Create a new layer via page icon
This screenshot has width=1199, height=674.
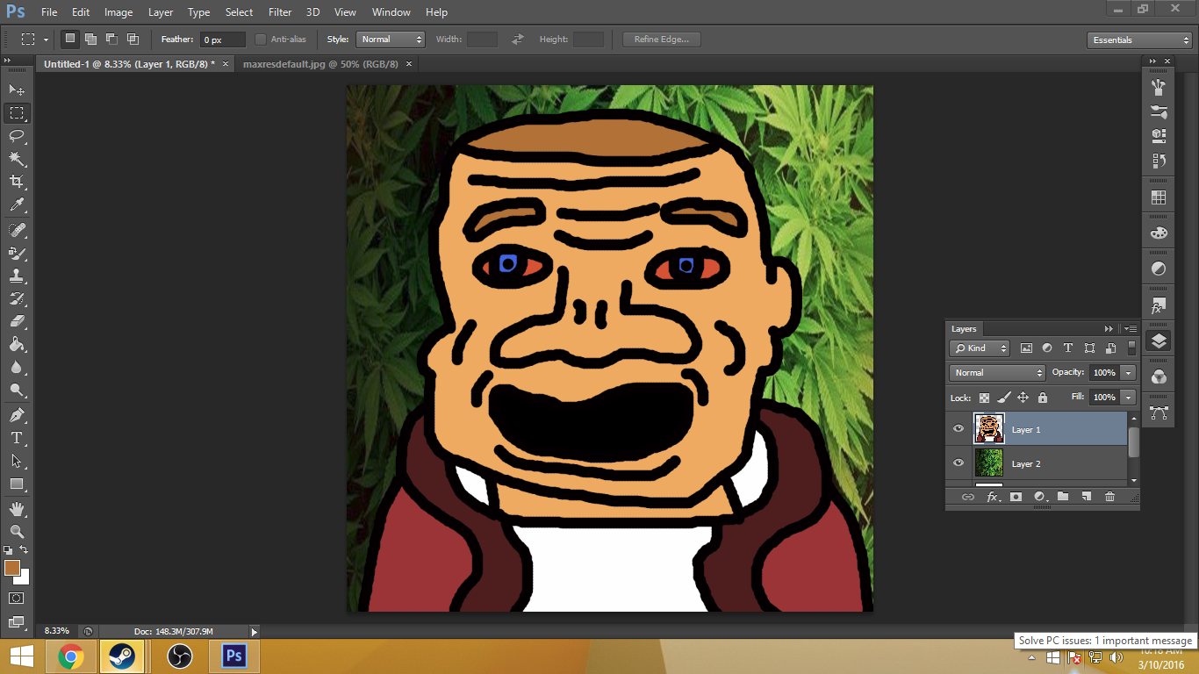tap(1086, 497)
